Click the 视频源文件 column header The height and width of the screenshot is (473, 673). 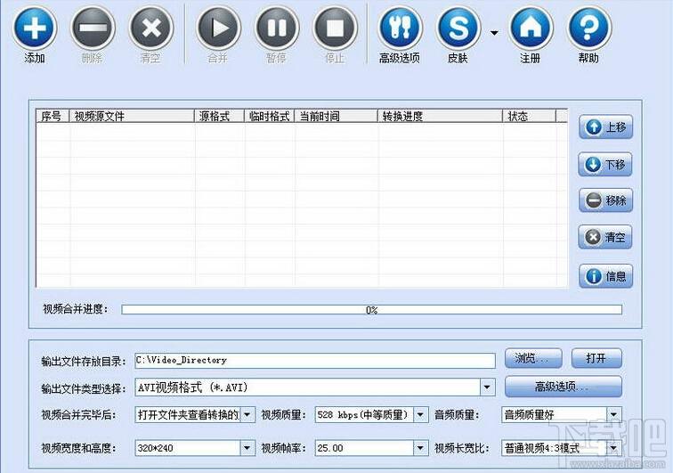pyautogui.click(x=132, y=117)
